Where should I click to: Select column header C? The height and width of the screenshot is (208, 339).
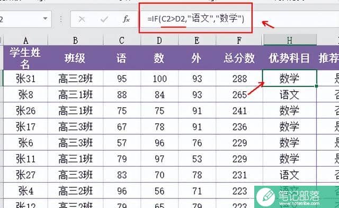122,40
